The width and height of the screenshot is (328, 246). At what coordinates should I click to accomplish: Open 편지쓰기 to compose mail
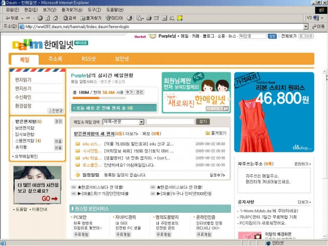23,89
